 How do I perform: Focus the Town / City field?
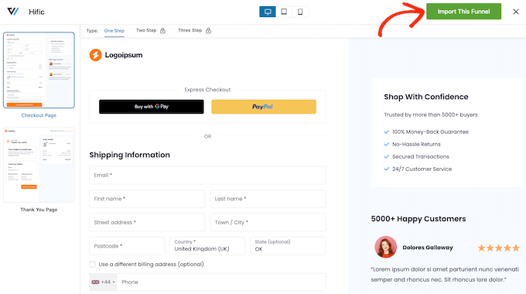click(x=268, y=222)
